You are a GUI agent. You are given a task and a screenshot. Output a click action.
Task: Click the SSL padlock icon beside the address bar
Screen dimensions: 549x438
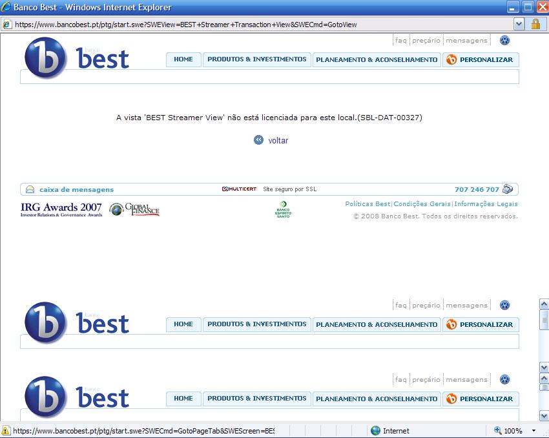coord(535,24)
